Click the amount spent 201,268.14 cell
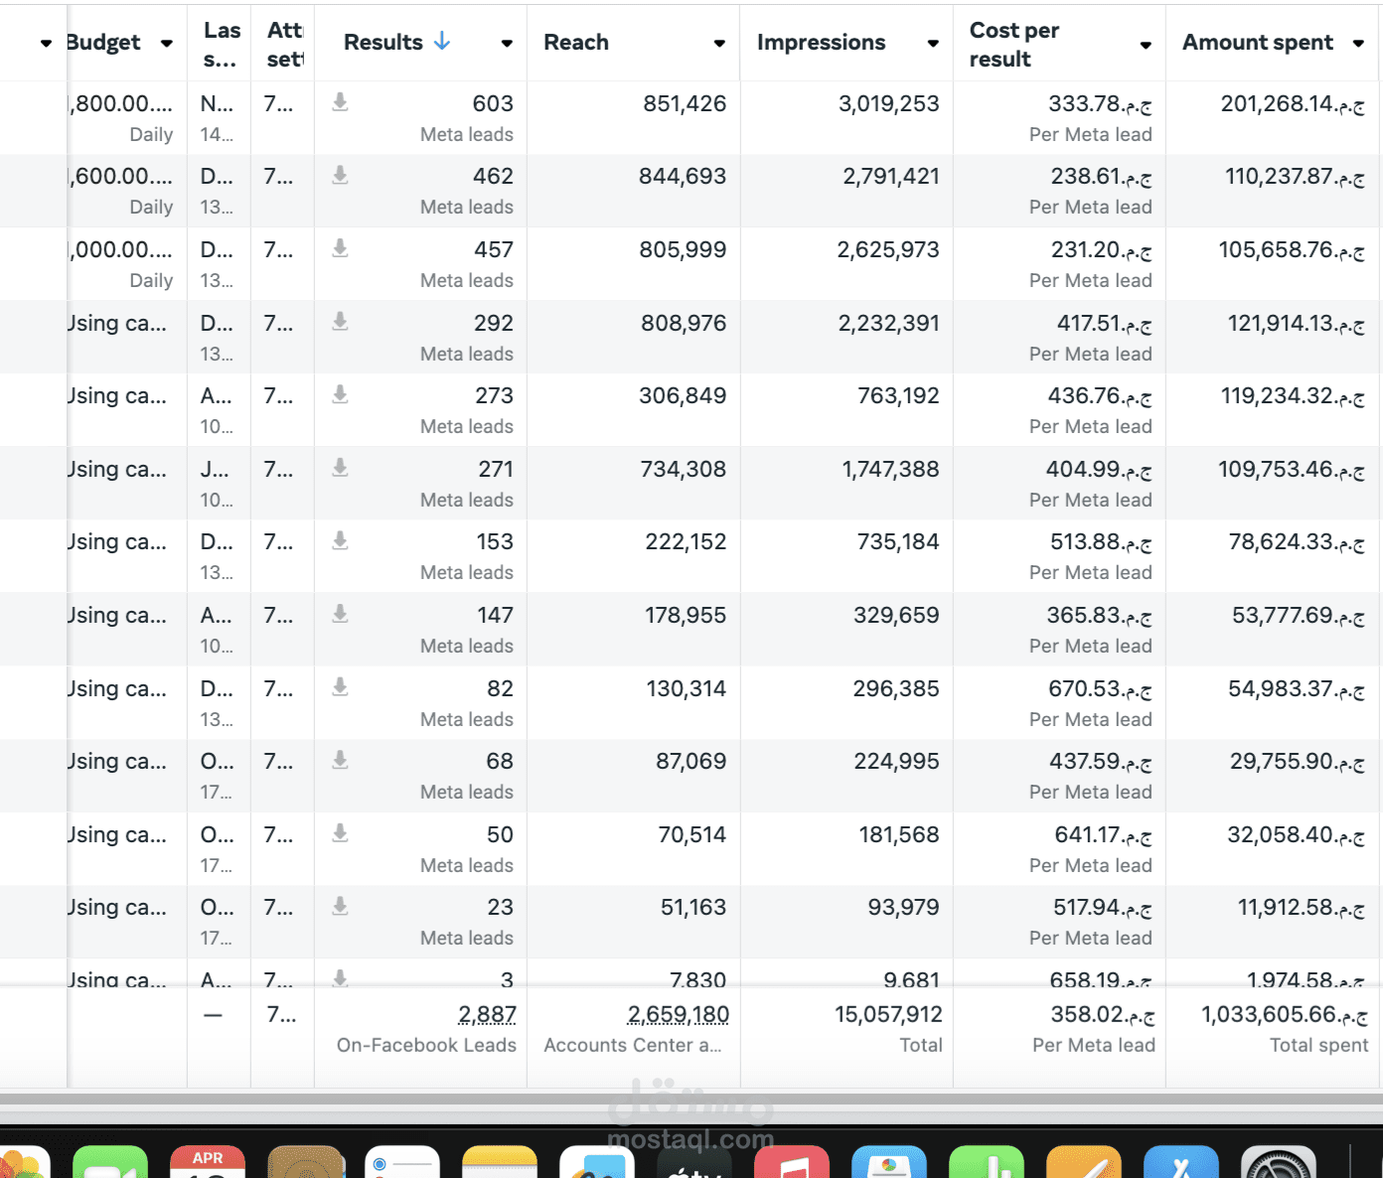 click(x=1293, y=103)
